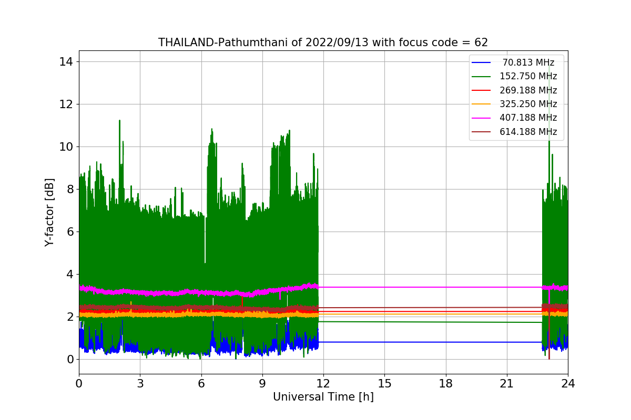The height and width of the screenshot is (420, 631).
Task: Click the x-axis tick label 21
Action: [x=507, y=383]
